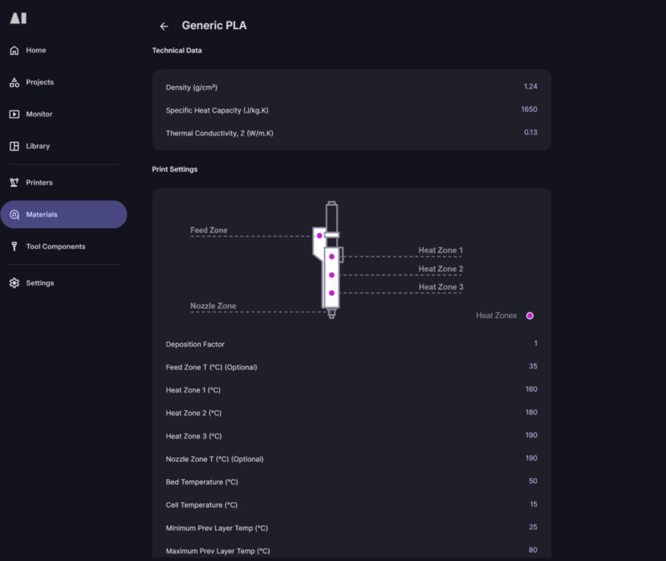Select the Deposition Factor value
Viewport: 666px width, 561px height.
[535, 343]
